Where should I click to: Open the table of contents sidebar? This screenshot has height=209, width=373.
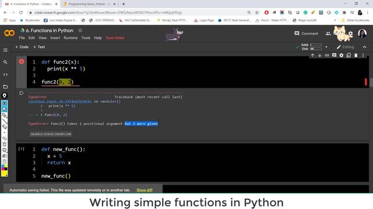pyautogui.click(x=5, y=50)
